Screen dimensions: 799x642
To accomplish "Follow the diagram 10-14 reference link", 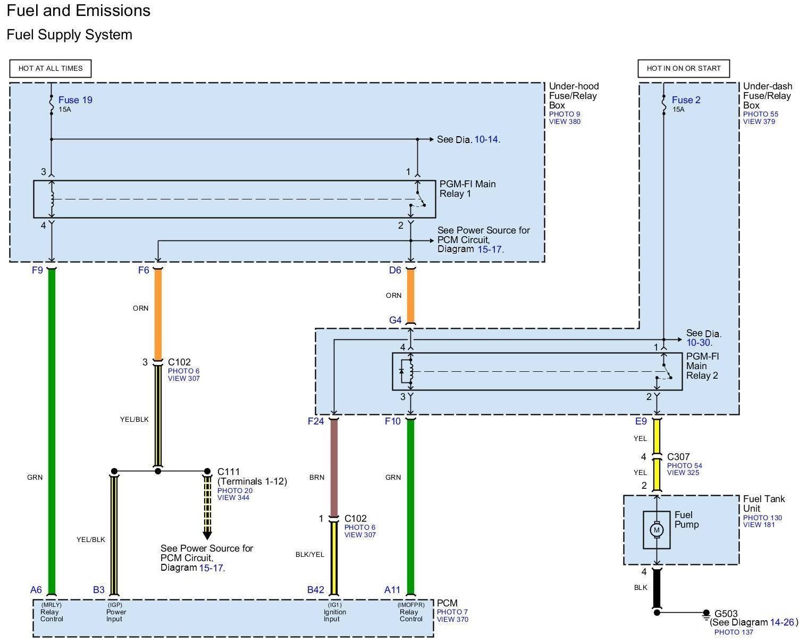I will (486, 139).
